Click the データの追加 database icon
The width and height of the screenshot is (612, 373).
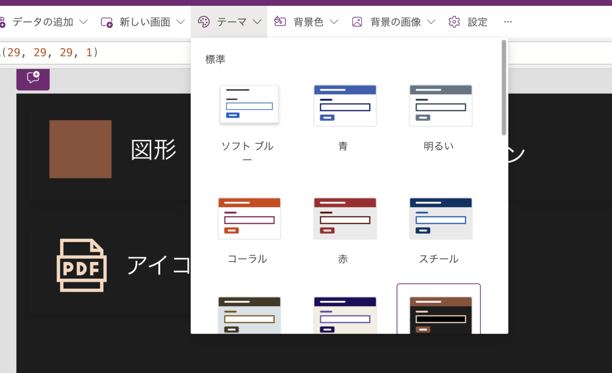(2, 22)
